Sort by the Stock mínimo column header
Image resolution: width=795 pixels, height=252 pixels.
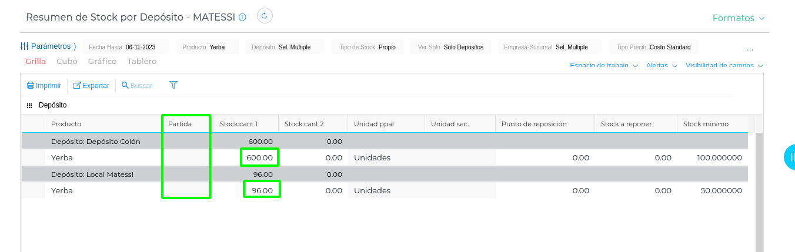706,124
